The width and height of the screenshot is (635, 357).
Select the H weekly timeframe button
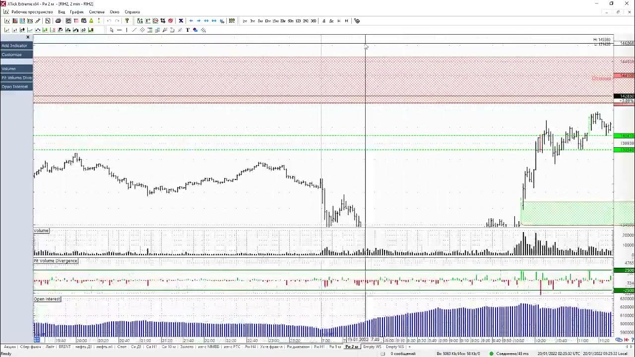coord(338,21)
